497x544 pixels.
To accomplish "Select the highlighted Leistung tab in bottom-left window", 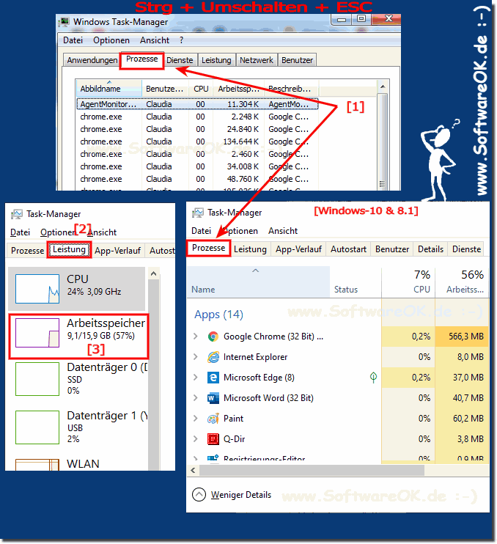I will (x=69, y=250).
